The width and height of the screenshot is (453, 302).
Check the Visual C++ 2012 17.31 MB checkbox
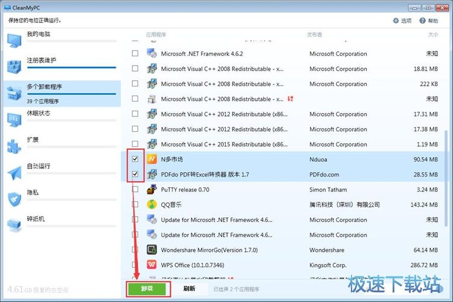click(135, 114)
